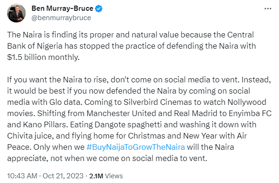Open Ben Murray-Bruce's profile picture
The image size is (279, 183).
[16, 13]
